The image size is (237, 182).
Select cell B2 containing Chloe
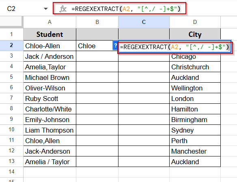pyautogui.click(x=97, y=46)
